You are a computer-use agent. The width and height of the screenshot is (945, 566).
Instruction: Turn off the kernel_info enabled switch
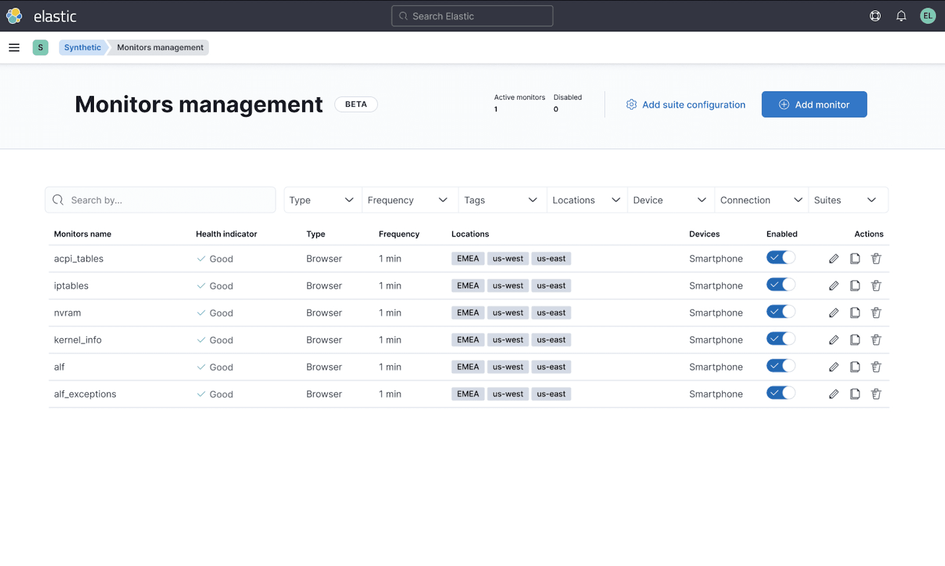(780, 339)
